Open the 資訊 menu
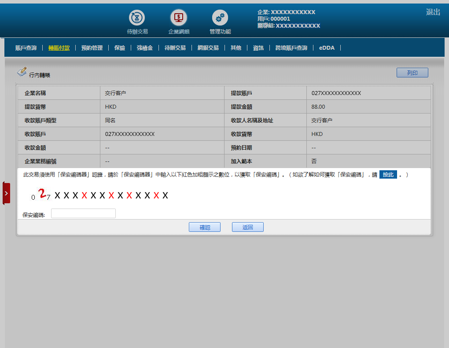Viewport: 449px width, 348px height. click(x=258, y=48)
